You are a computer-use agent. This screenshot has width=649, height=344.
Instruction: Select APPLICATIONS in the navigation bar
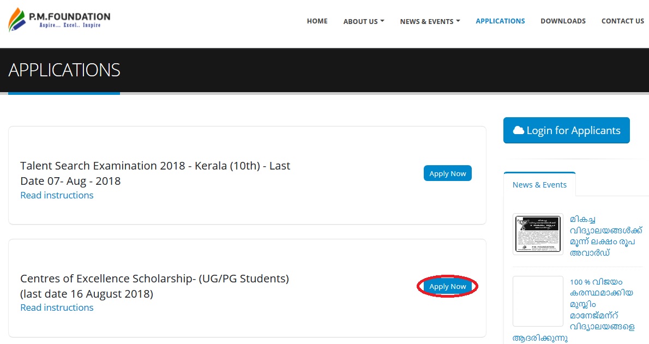(500, 21)
